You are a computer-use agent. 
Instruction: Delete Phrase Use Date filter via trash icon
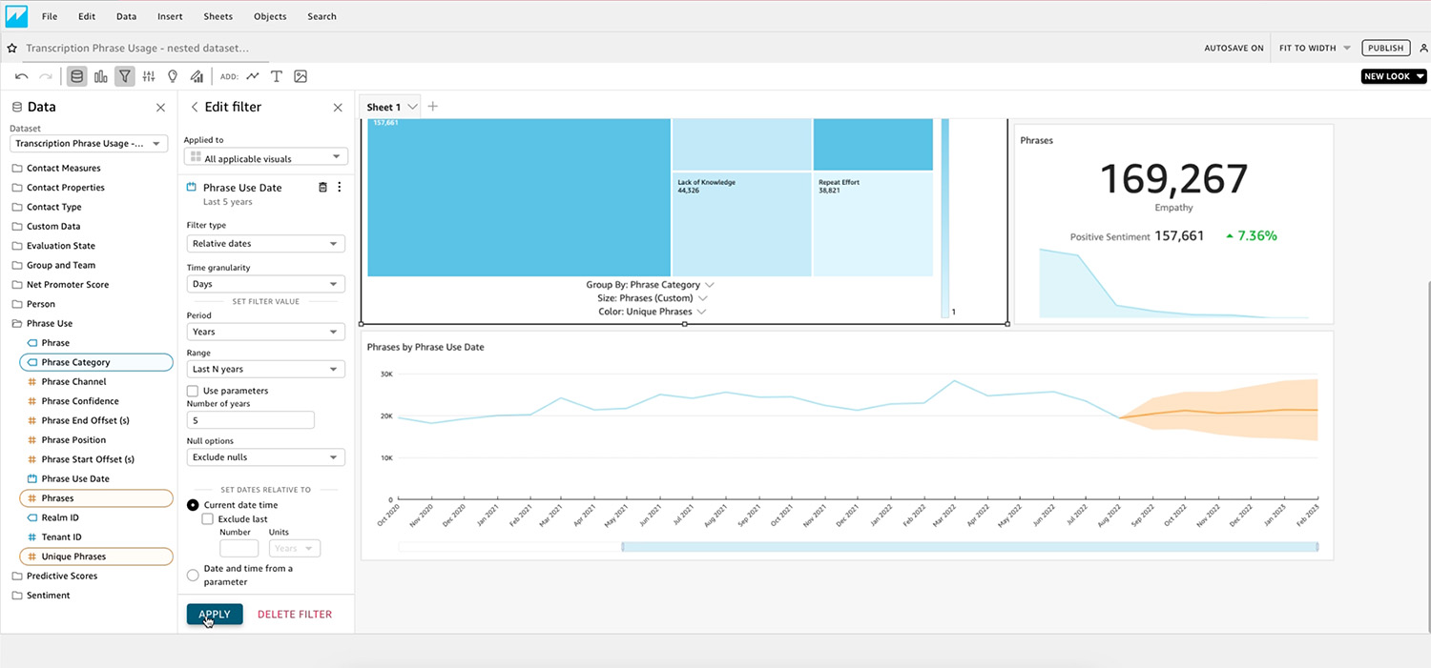coord(322,188)
